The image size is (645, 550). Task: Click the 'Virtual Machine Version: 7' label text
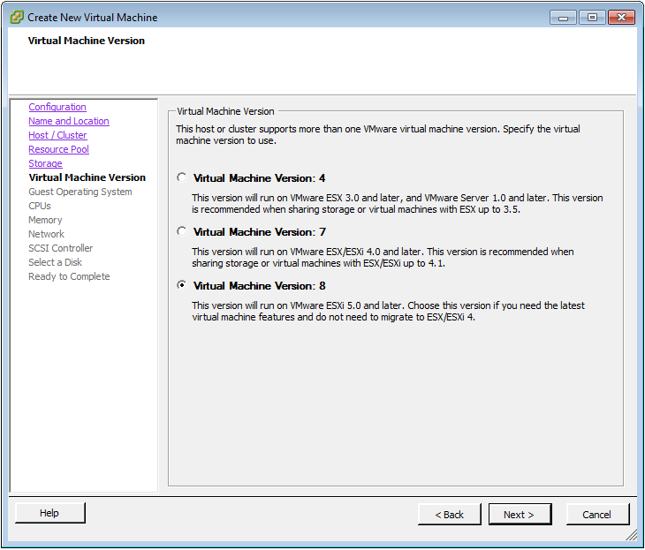point(259,232)
